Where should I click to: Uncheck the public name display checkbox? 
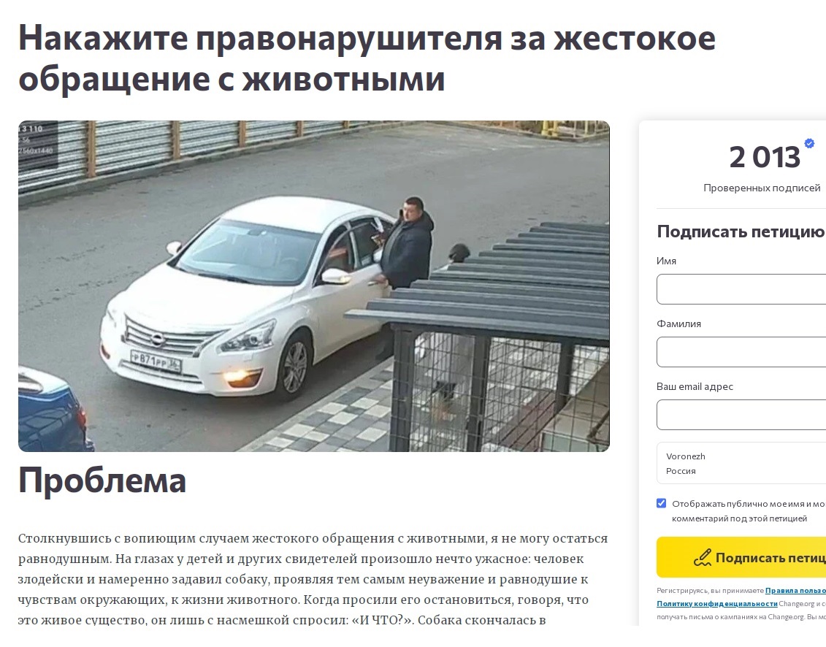(x=661, y=503)
